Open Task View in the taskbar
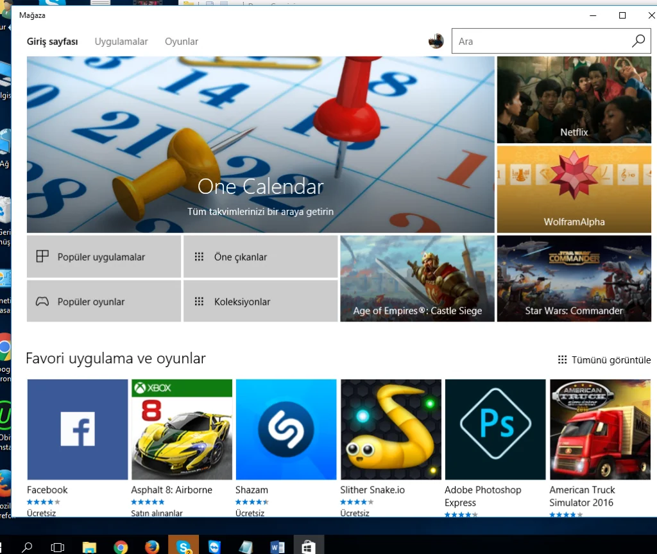Image resolution: width=657 pixels, height=554 pixels. tap(57, 546)
